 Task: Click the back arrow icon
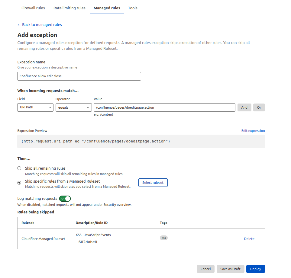(19, 25)
